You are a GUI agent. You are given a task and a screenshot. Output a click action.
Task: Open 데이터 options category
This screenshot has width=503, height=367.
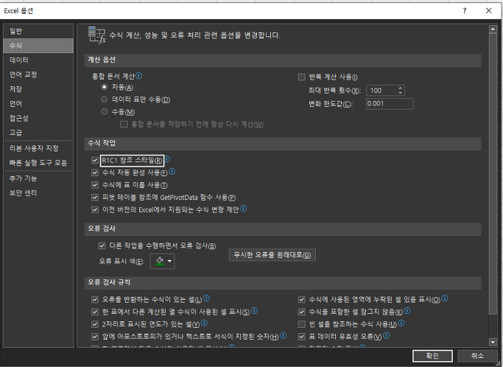(x=38, y=60)
